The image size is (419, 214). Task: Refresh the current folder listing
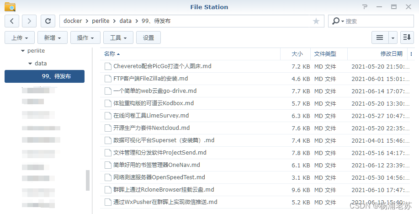(x=48, y=21)
